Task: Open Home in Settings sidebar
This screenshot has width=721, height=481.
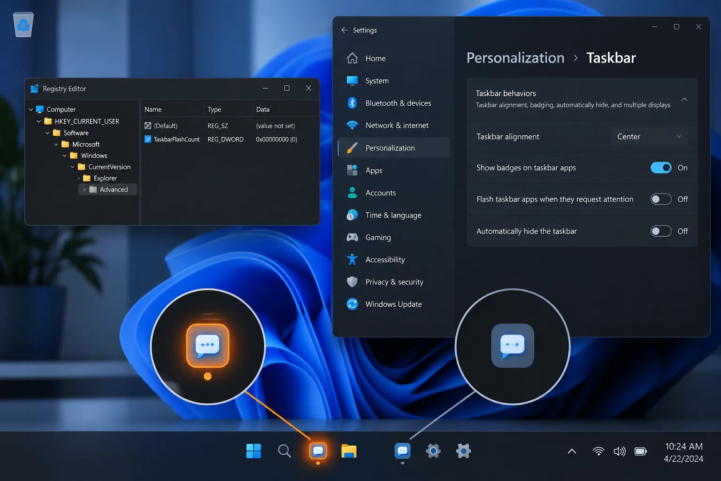Action: (394, 58)
